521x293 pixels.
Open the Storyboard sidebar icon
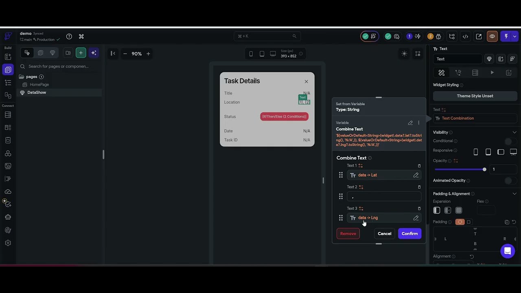[x=8, y=95]
